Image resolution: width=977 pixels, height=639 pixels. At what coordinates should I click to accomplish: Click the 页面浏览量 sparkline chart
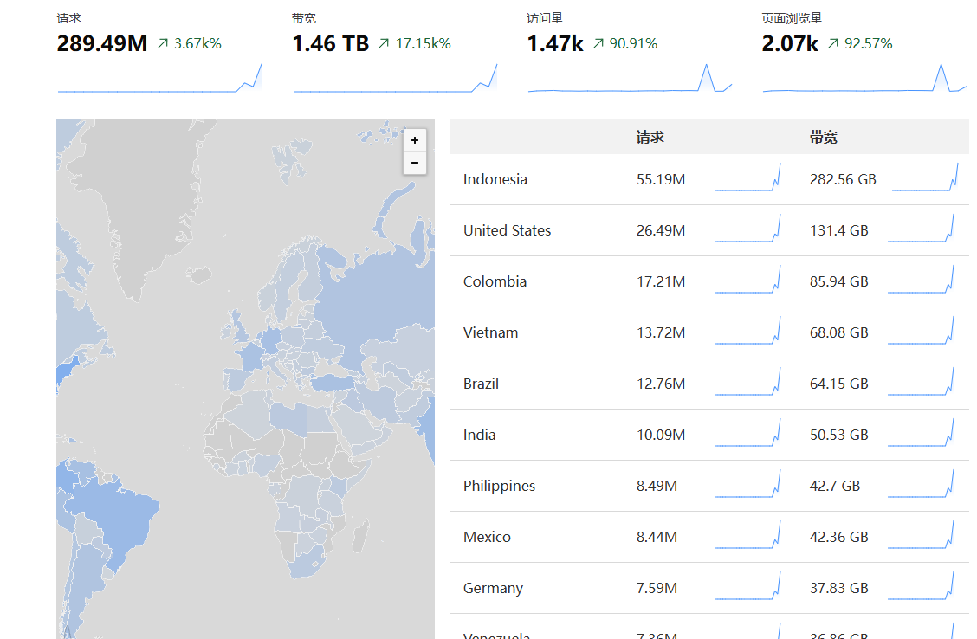coord(864,78)
